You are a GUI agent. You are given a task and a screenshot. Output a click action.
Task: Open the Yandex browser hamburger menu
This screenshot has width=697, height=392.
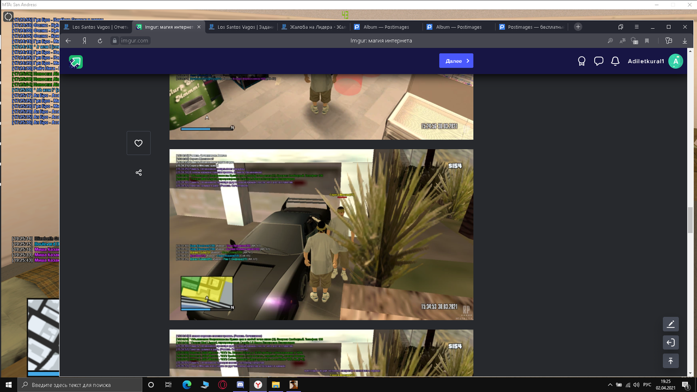pos(637,27)
